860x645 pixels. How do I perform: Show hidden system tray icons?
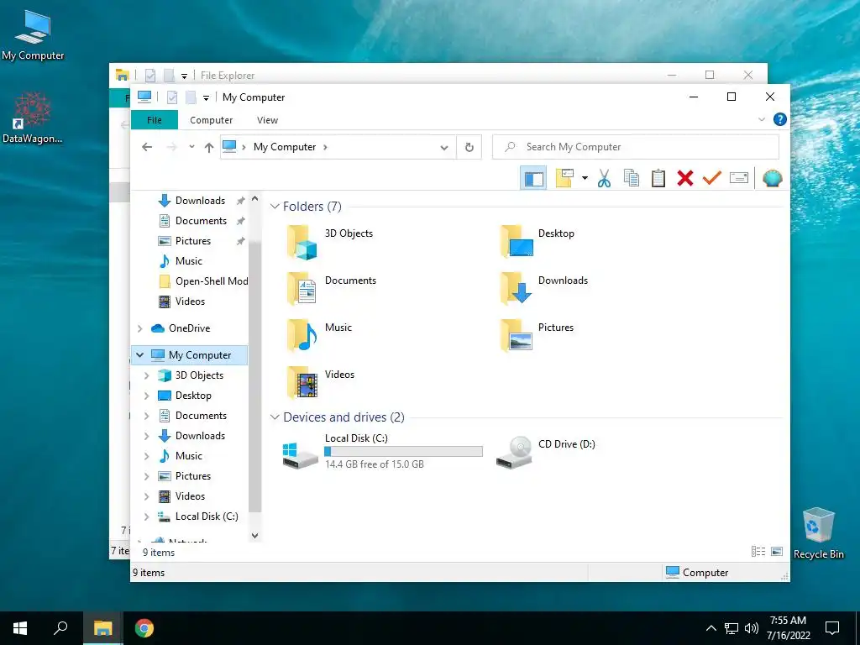pyautogui.click(x=711, y=628)
